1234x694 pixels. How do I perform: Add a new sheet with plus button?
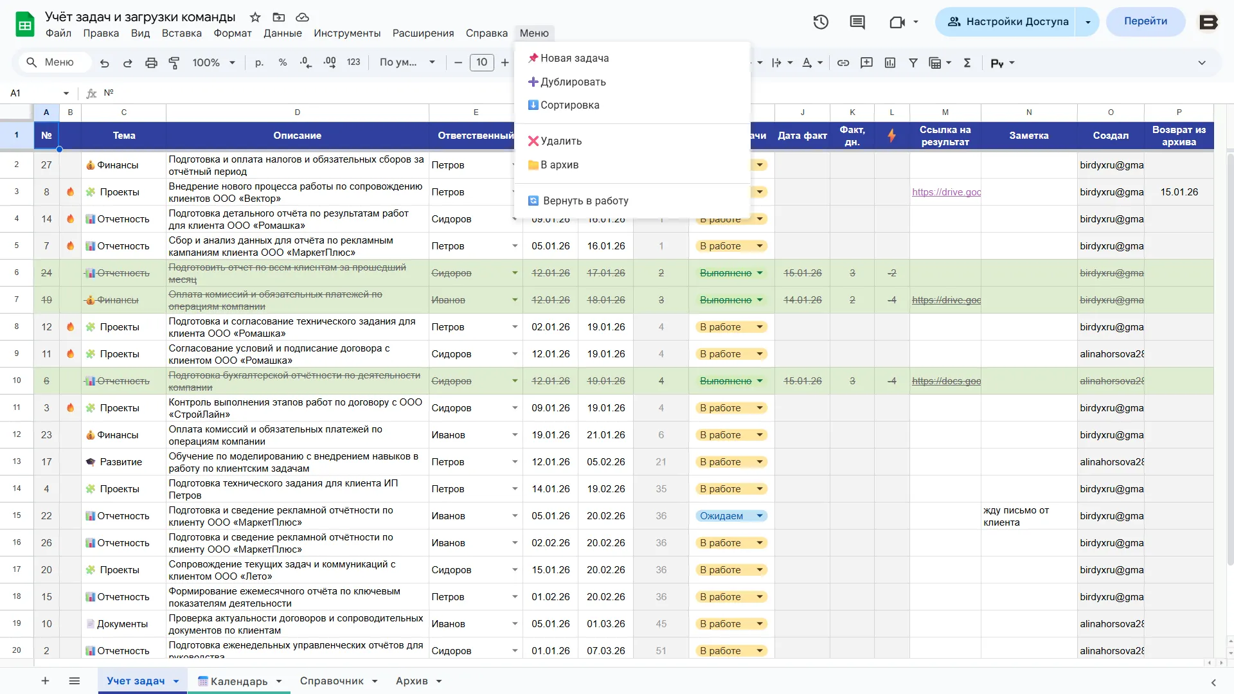[x=45, y=681]
